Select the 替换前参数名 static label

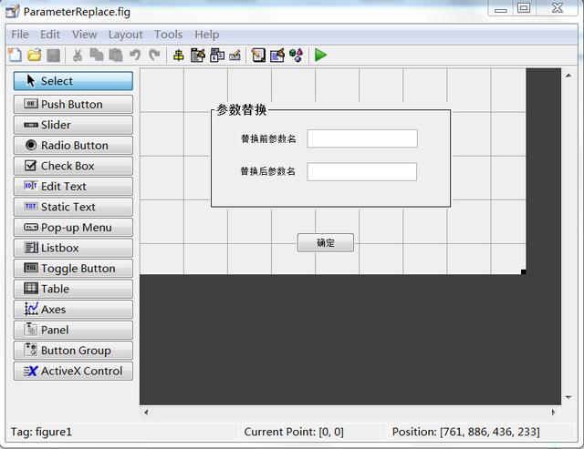click(x=268, y=139)
